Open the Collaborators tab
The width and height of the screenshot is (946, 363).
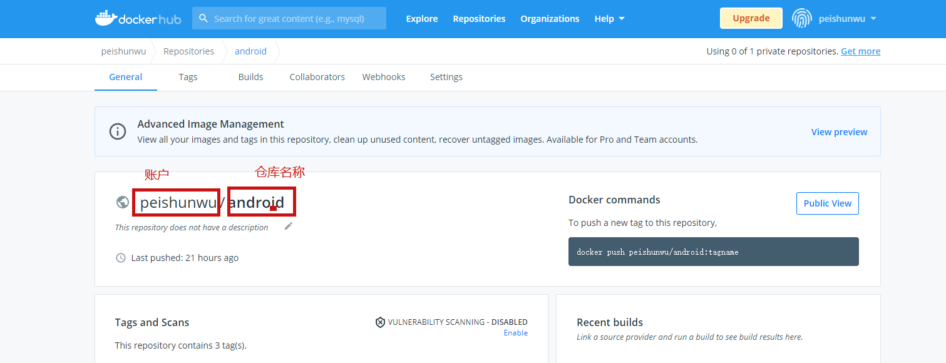317,77
